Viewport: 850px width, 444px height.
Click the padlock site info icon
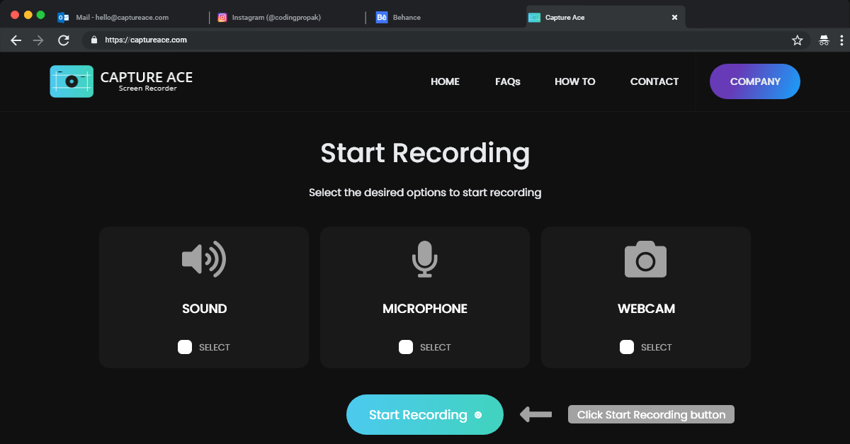point(93,40)
